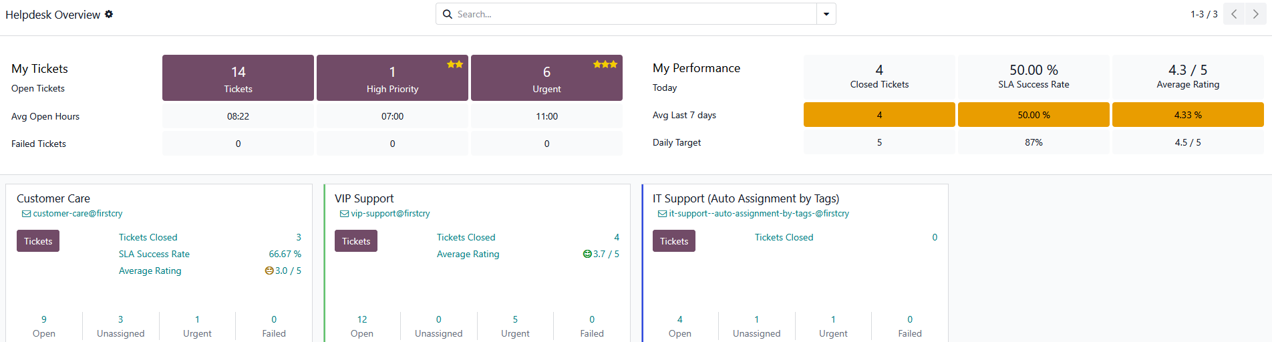Click the Tickets button in VIP Support
The width and height of the screenshot is (1272, 342).
point(356,241)
